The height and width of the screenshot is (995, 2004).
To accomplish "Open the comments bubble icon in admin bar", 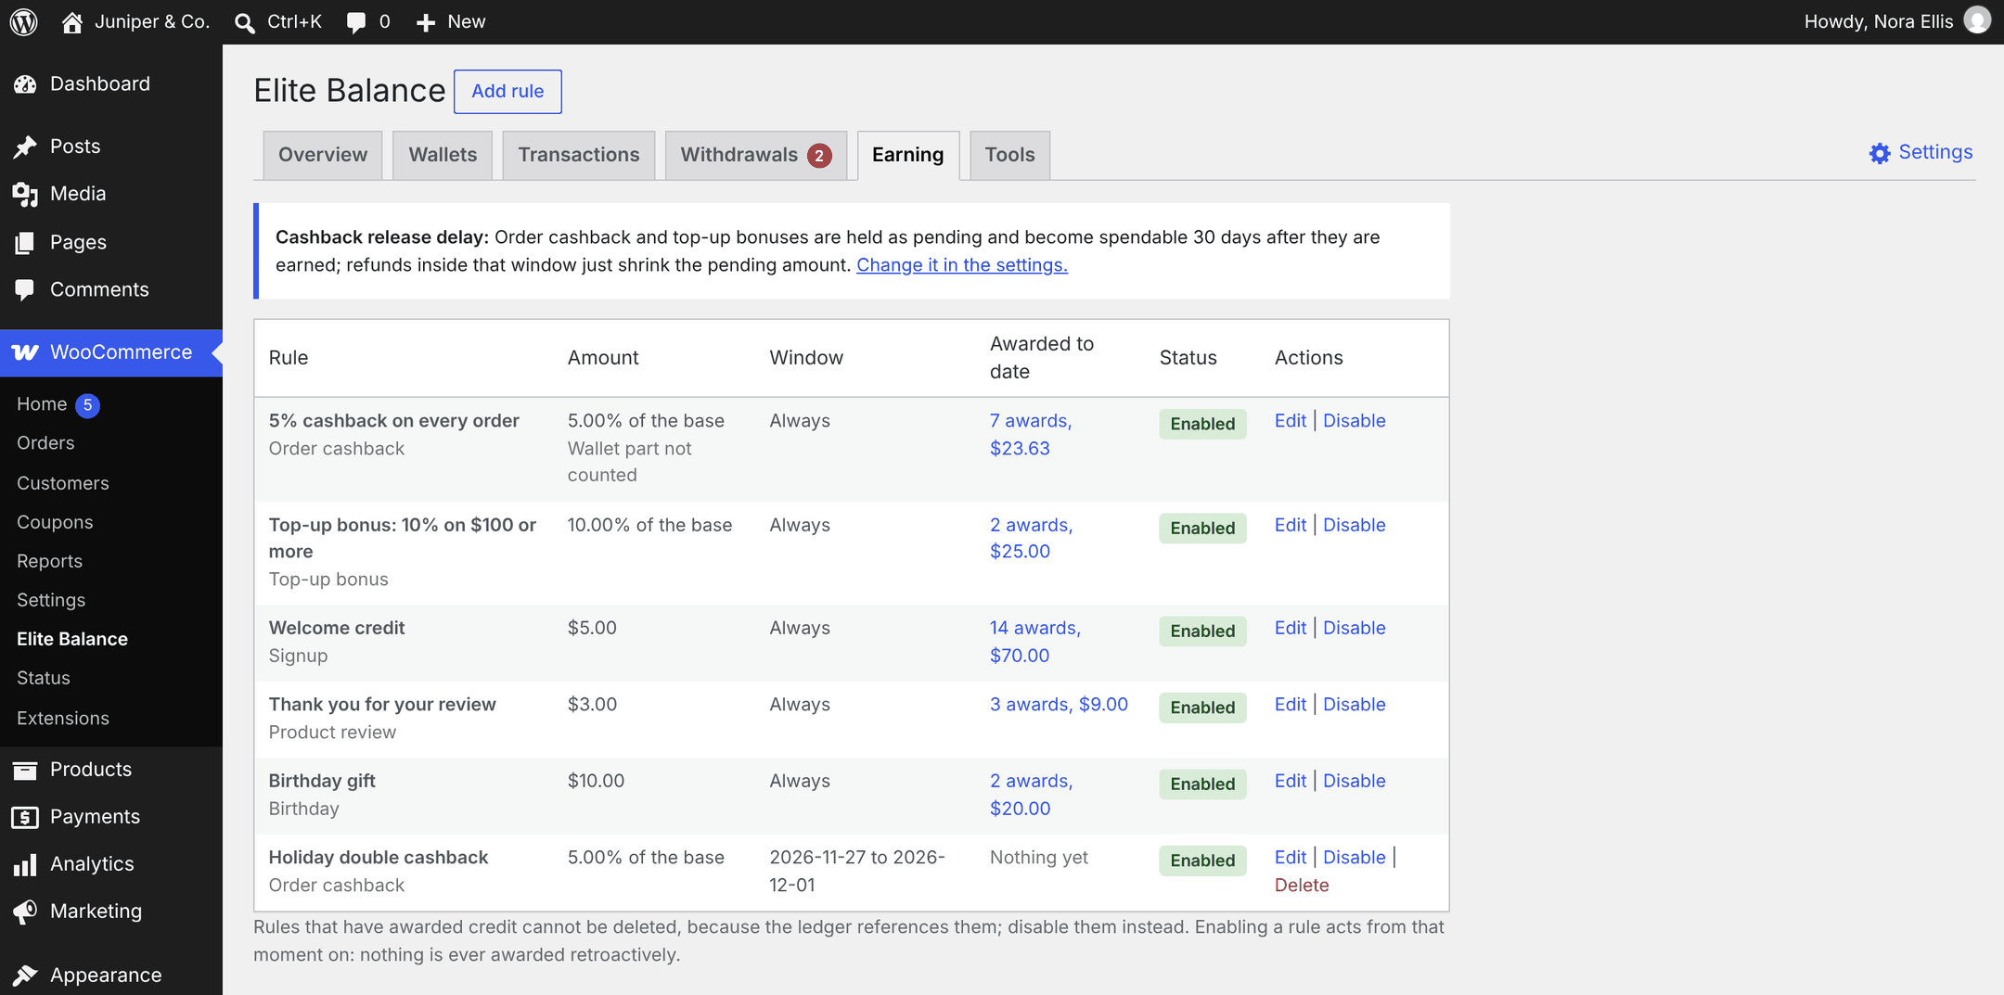I will pos(356,22).
